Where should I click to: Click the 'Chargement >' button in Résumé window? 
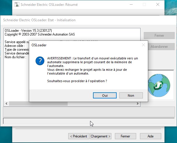click(x=101, y=136)
